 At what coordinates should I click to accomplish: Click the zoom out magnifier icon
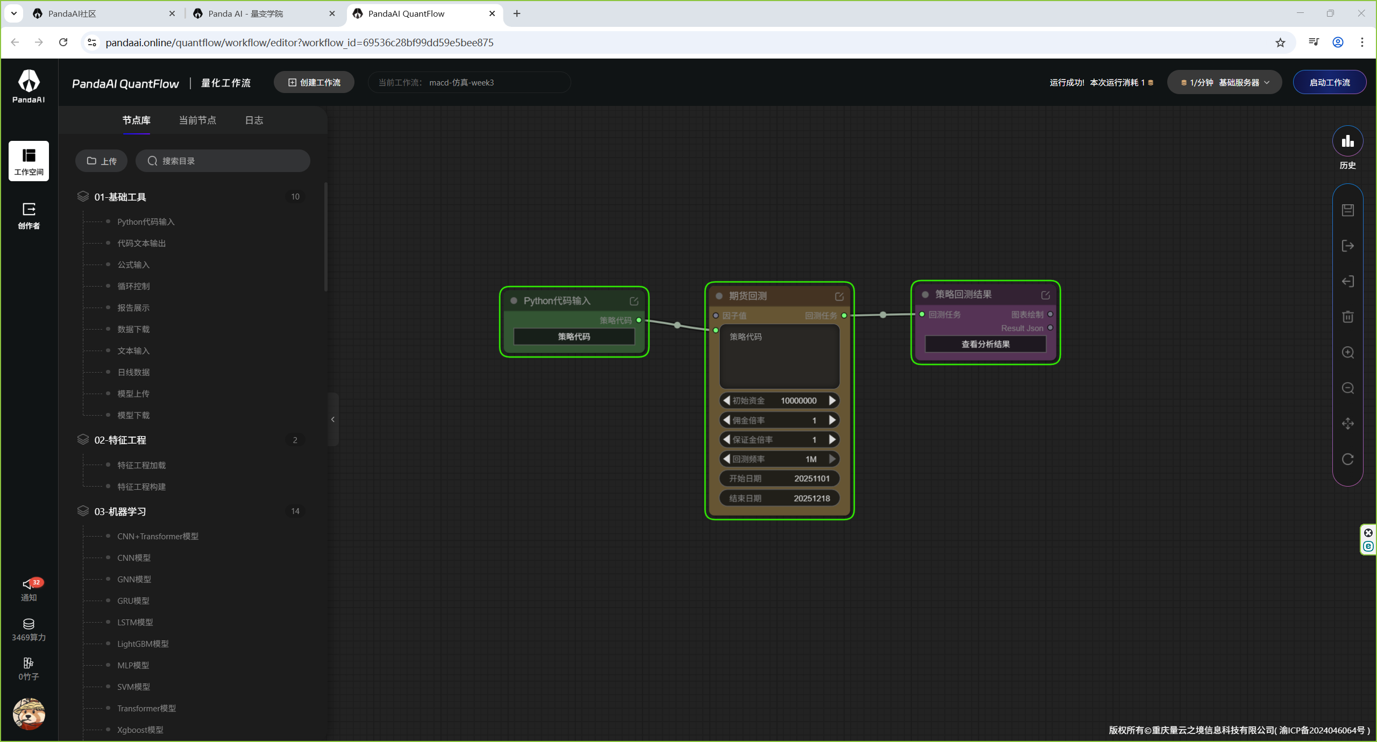pos(1347,388)
